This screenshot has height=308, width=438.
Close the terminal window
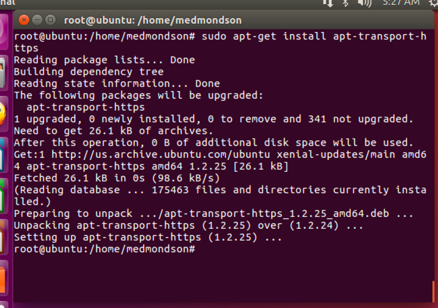click(x=24, y=20)
